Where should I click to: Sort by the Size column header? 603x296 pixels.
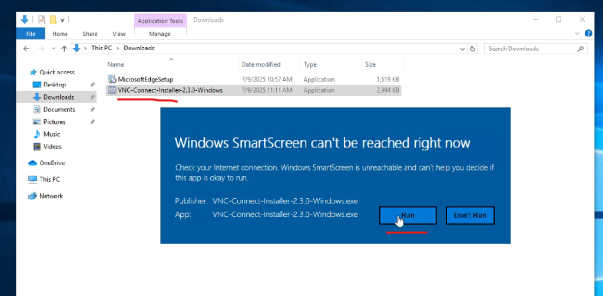coord(382,64)
